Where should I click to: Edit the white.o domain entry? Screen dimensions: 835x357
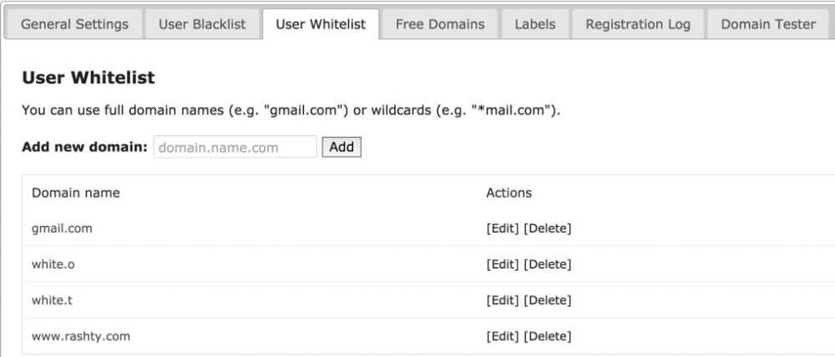(503, 264)
